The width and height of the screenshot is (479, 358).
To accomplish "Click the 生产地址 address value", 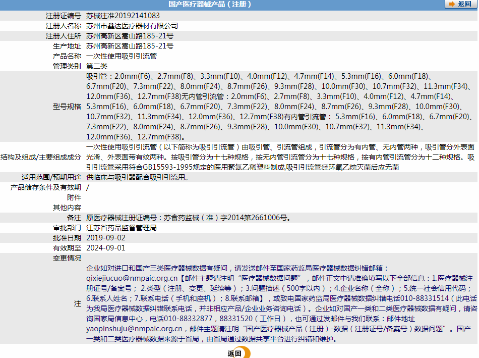I will 130,46.
